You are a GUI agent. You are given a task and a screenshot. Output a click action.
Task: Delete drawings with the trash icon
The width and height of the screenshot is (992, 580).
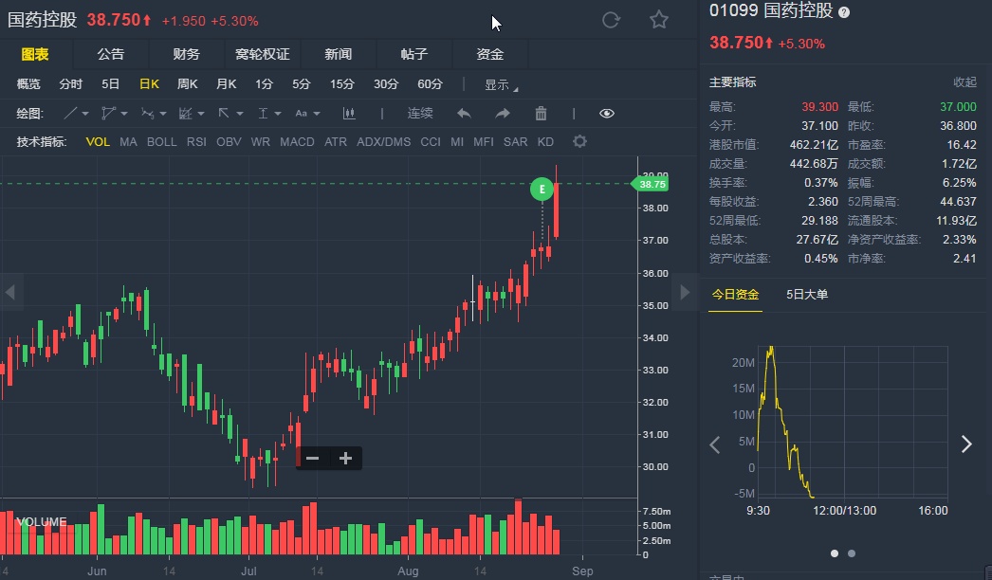click(541, 113)
